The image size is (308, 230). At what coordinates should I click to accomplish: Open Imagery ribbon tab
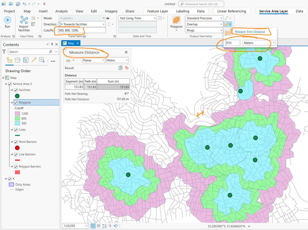click(111, 11)
